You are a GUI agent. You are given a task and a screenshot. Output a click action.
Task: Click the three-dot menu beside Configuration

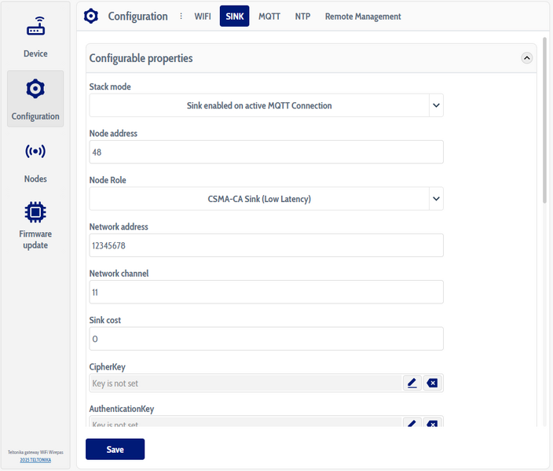(181, 16)
